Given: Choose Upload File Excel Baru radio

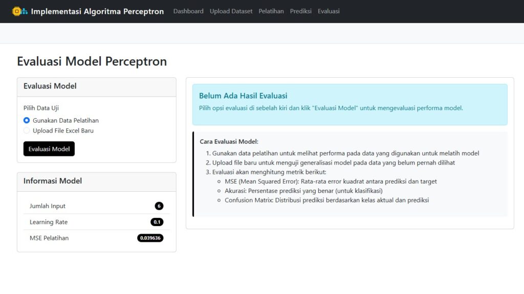Looking at the screenshot, I should [x=27, y=130].
